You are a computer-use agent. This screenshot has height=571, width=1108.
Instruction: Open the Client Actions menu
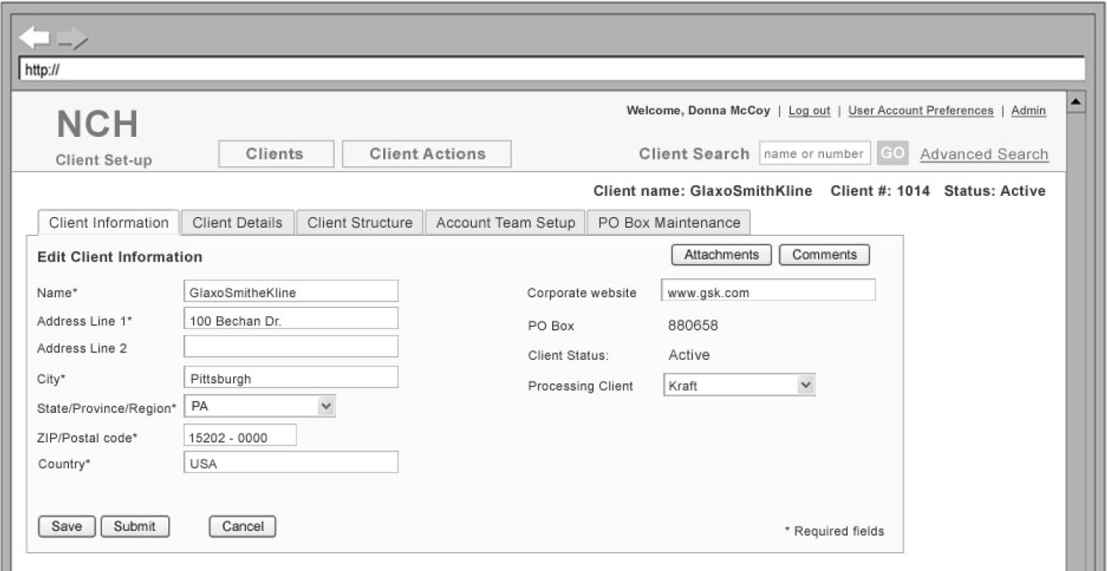click(427, 154)
